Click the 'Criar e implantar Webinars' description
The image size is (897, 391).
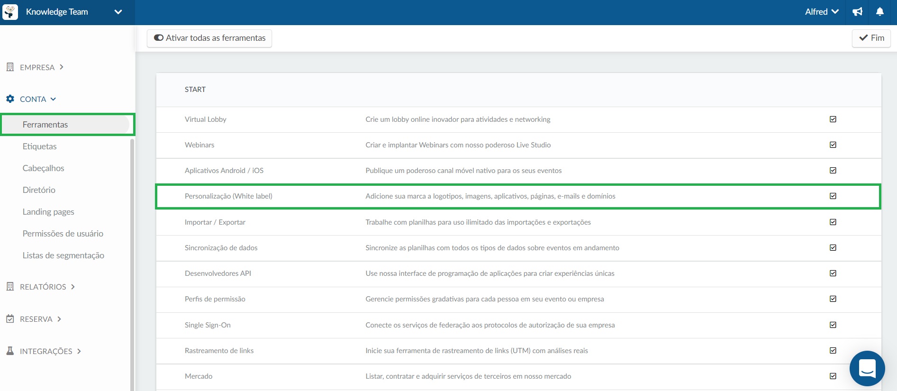(458, 145)
